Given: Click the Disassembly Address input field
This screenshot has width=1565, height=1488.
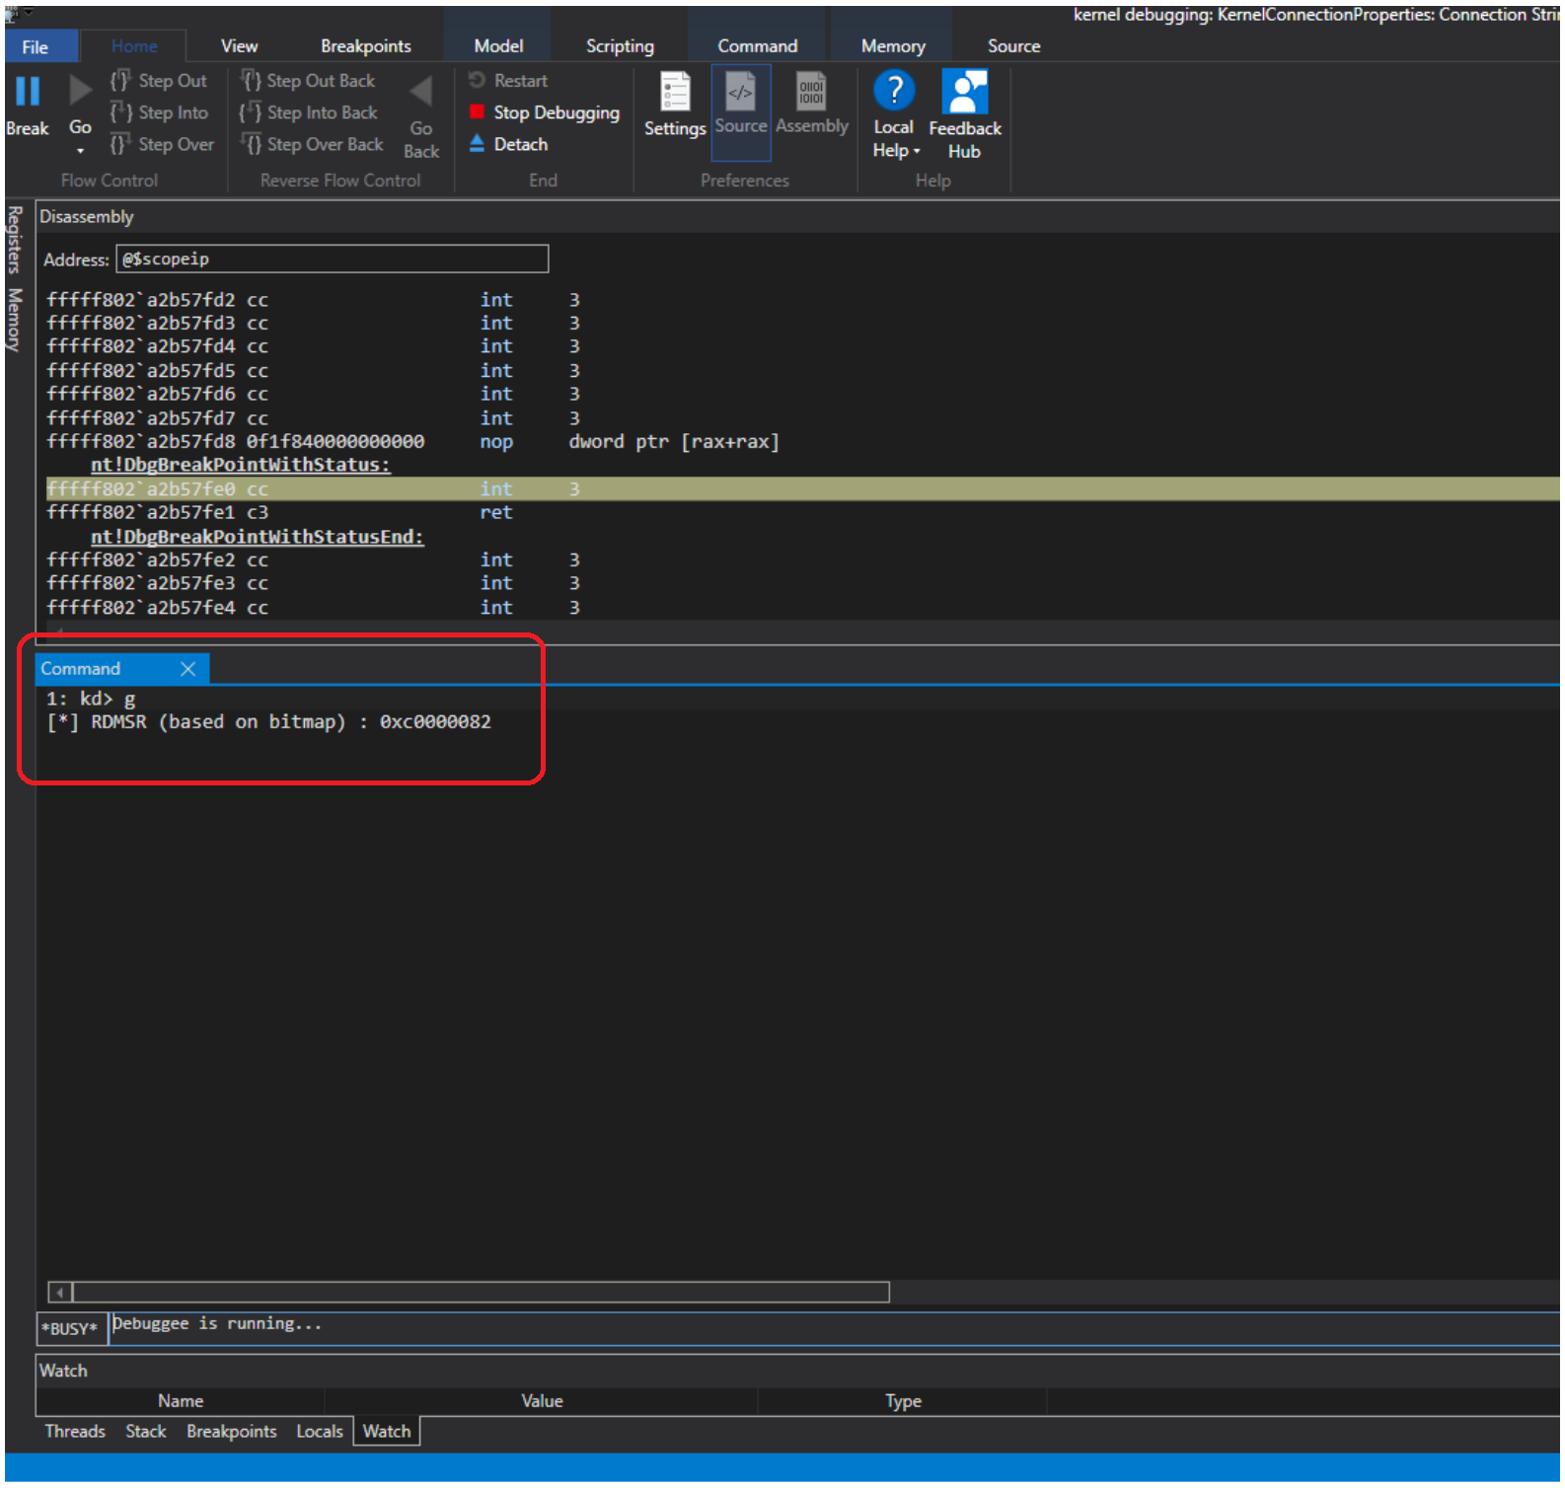Looking at the screenshot, I should coord(333,260).
